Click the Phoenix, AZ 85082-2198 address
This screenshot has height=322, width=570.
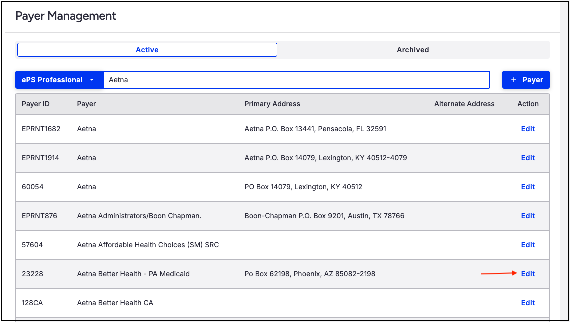[x=310, y=274]
